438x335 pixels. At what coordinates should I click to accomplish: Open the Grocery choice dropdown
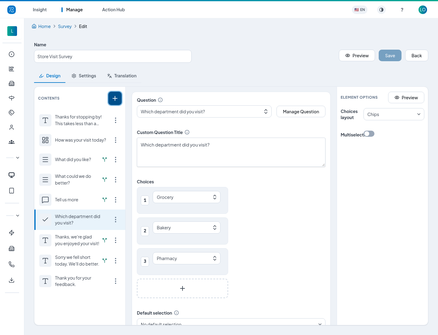click(186, 197)
